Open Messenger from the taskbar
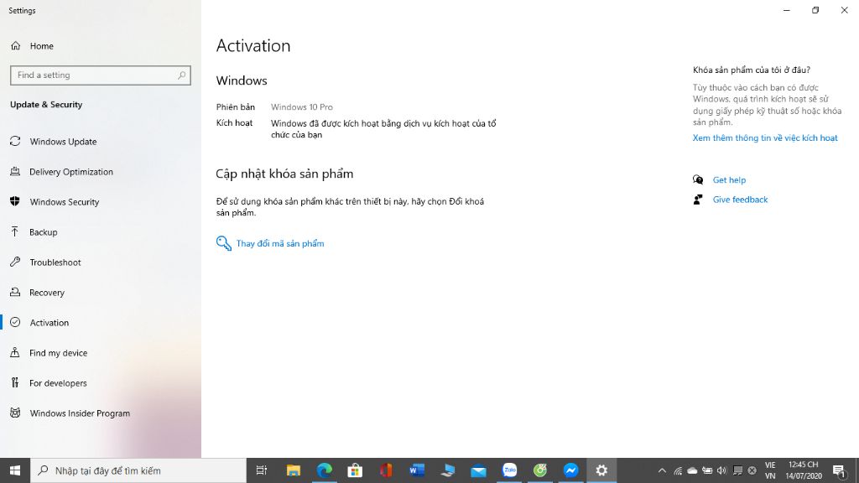 pyautogui.click(x=570, y=470)
